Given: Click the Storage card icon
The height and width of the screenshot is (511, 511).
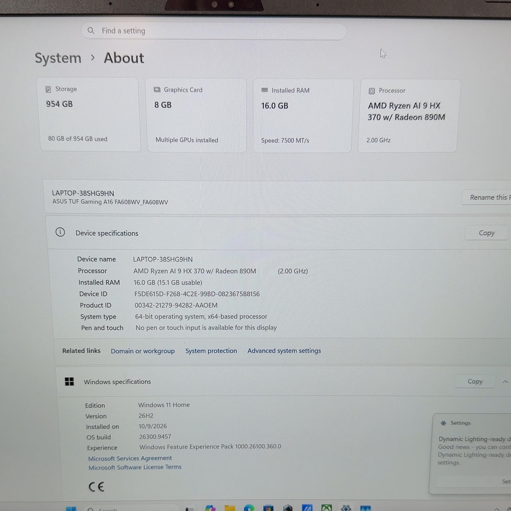Looking at the screenshot, I should 48,89.
